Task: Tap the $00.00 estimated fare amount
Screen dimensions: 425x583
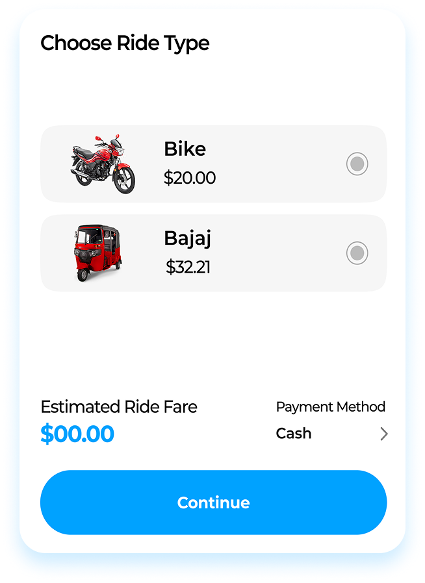Action: pyautogui.click(x=77, y=434)
